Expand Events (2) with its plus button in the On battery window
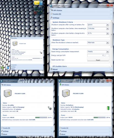 (x=110, y=128)
